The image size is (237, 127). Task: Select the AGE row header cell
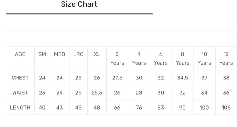(x=20, y=54)
